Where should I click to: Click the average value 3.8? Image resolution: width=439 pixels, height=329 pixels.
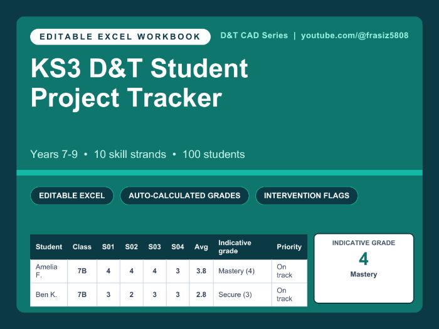[201, 271]
